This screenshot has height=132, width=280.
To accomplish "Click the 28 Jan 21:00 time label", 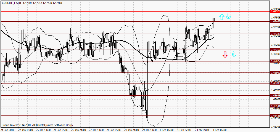I will 132,130.
